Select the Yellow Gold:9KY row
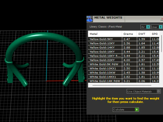 124,39
